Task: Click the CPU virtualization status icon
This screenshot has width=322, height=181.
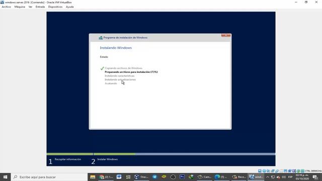Action: click(294, 171)
